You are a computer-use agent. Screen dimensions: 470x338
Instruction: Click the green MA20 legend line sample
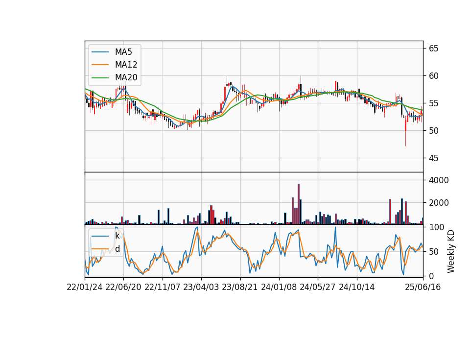[x=100, y=78]
